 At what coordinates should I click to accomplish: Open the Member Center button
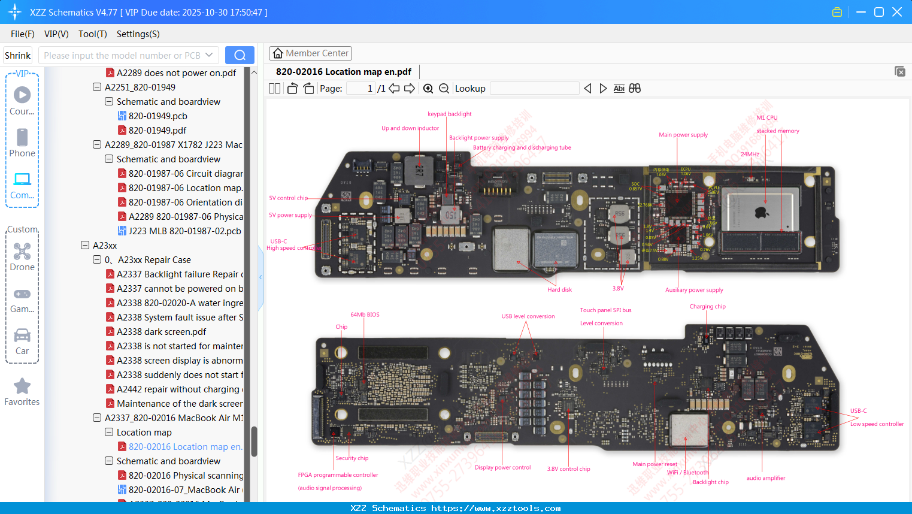pos(310,53)
